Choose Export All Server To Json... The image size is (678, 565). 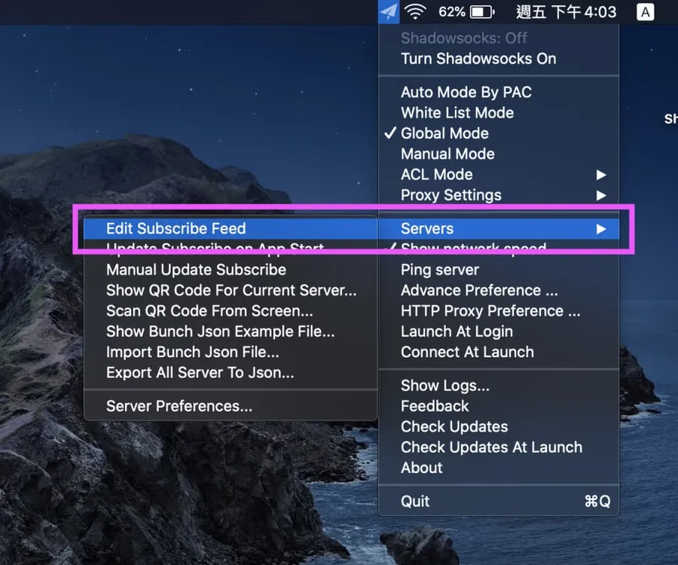(231, 373)
